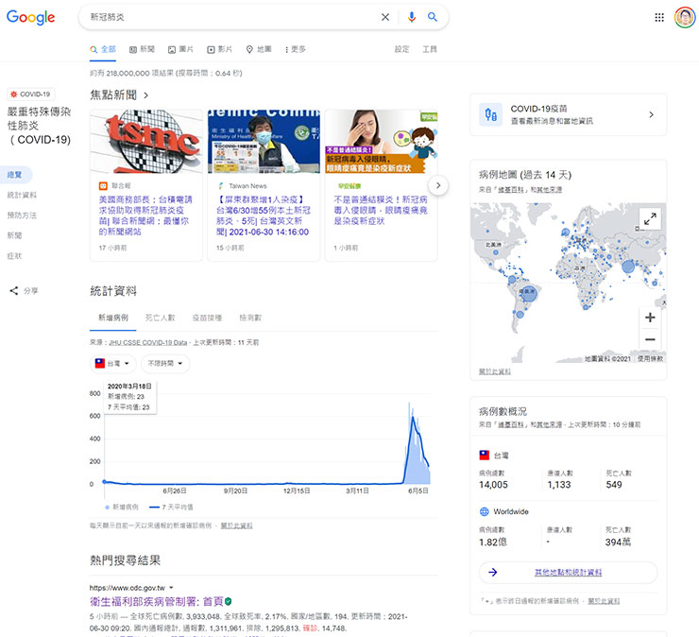Click the COVID-19 vaccine icon
The height and width of the screenshot is (637, 699).
(490, 114)
